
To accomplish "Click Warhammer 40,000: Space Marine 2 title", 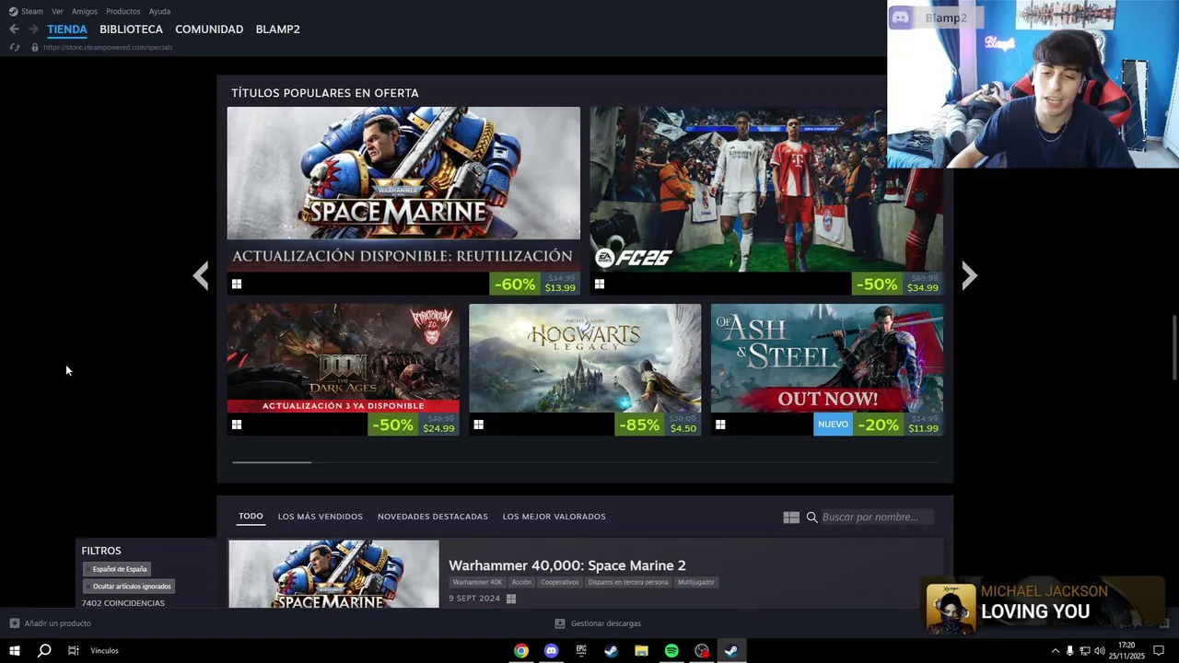I will [566, 565].
